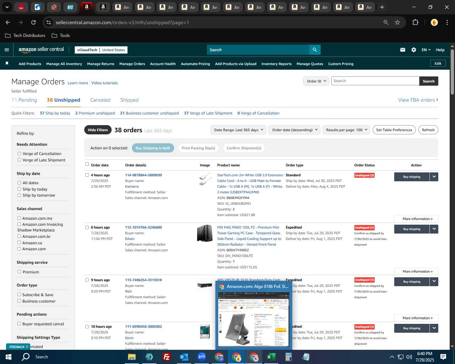Expand More information for StarTech order
The height and width of the screenshot is (364, 455).
tap(416, 219)
